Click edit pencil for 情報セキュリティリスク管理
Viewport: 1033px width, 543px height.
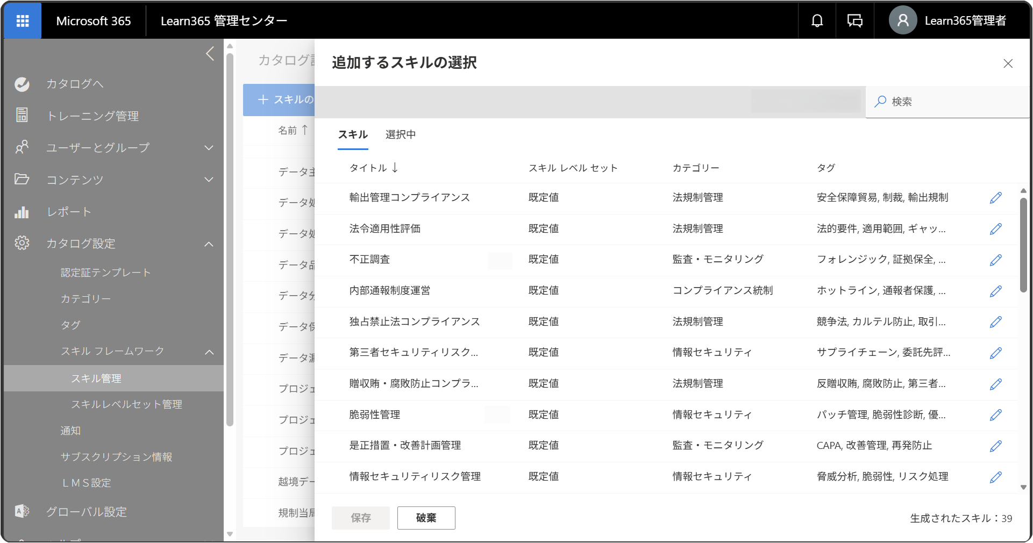point(995,477)
